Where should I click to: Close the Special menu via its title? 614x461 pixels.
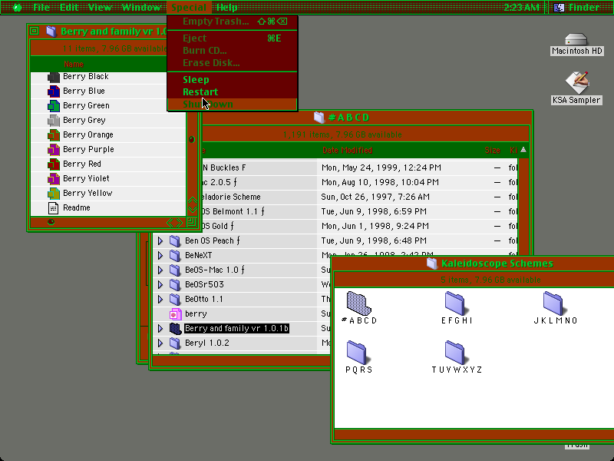point(189,7)
